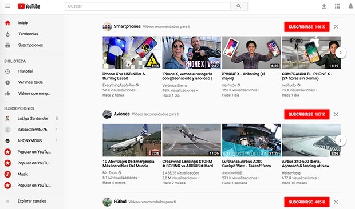Dismiss the Smartphones recommendation section
Screen dimensions: 355x209
coord(336,27)
